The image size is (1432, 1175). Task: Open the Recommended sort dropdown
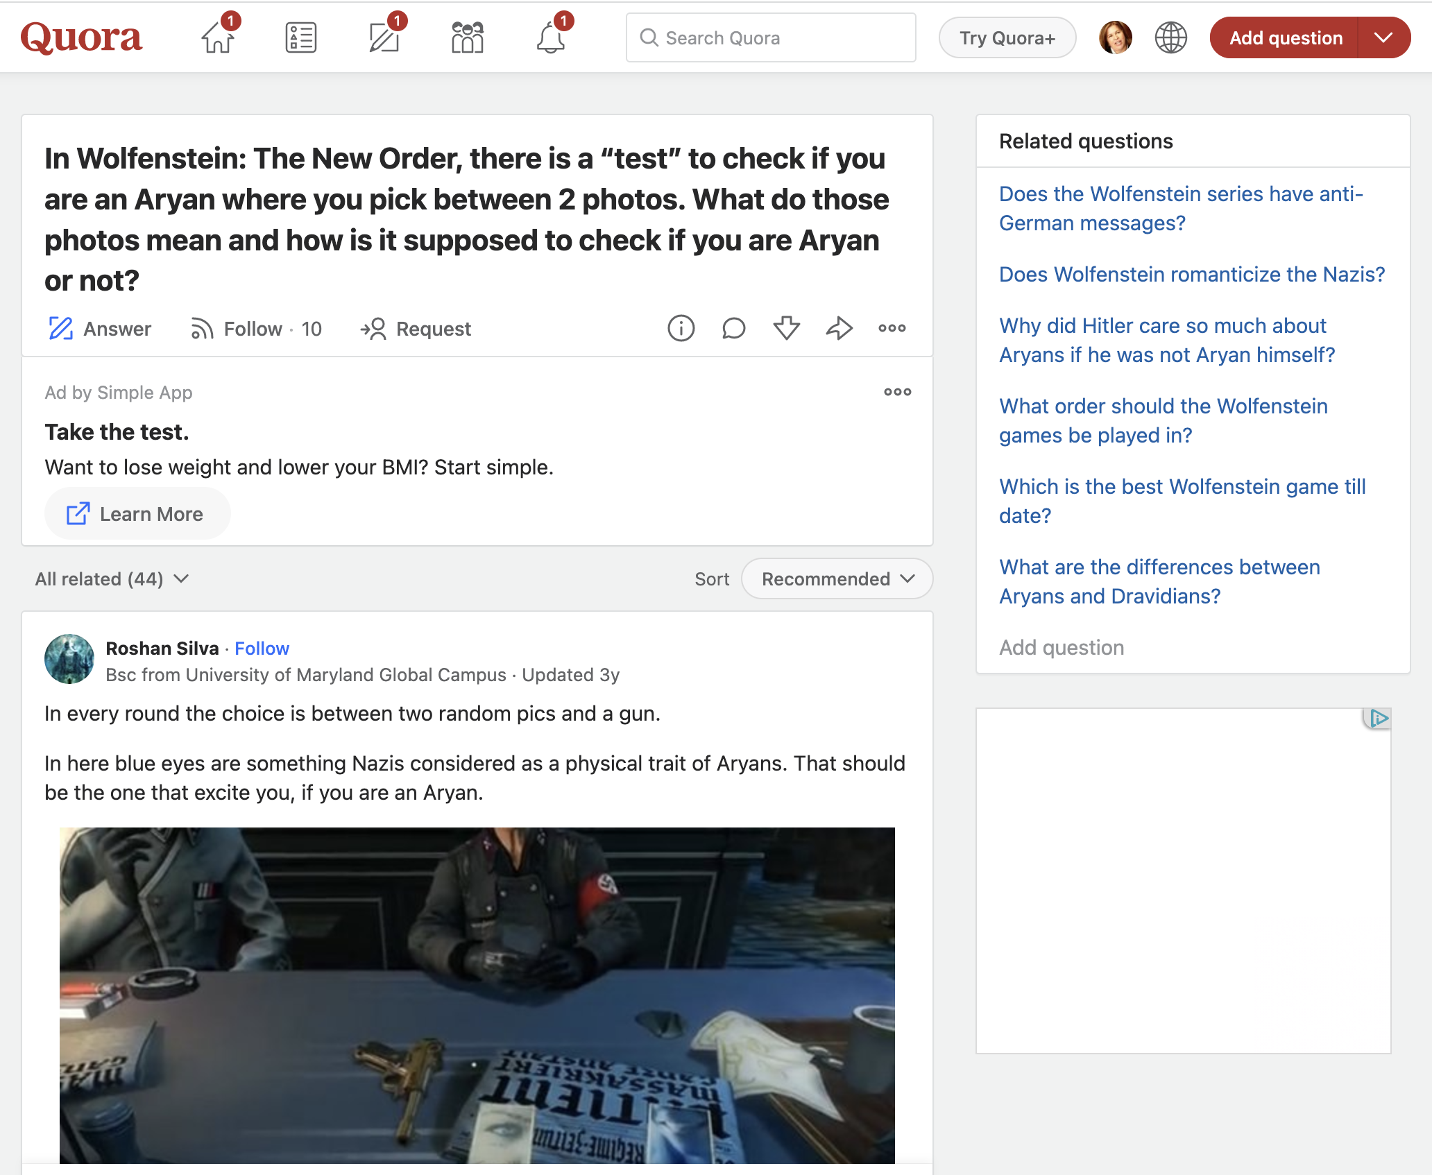coord(835,578)
